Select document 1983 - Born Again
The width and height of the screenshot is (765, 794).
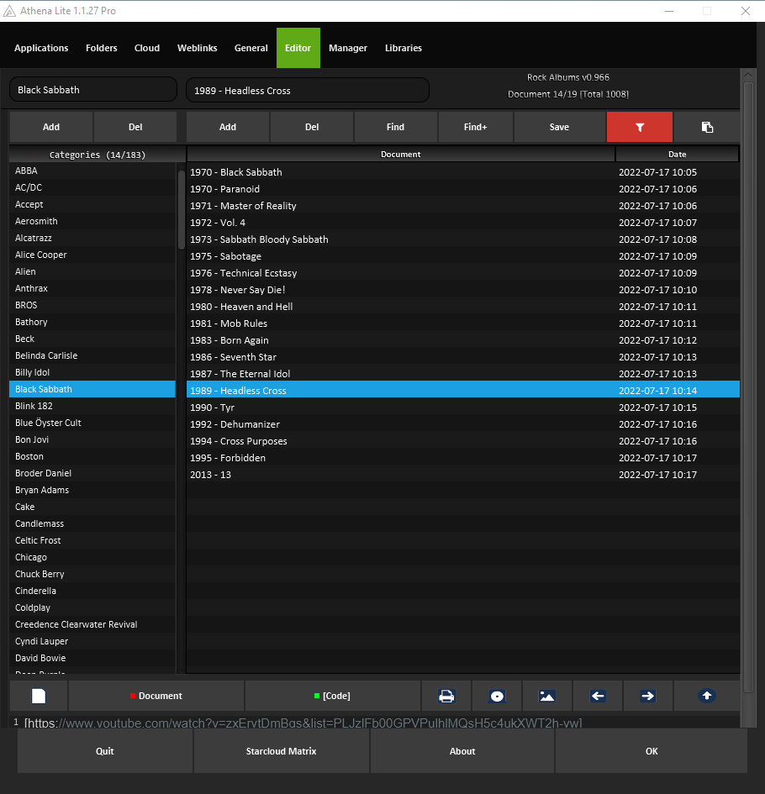(463, 340)
